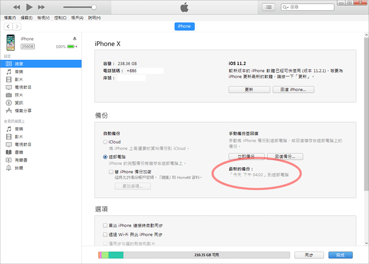The image size is (369, 264).
Task: Open the 說明(H) menu
Action: click(94, 18)
